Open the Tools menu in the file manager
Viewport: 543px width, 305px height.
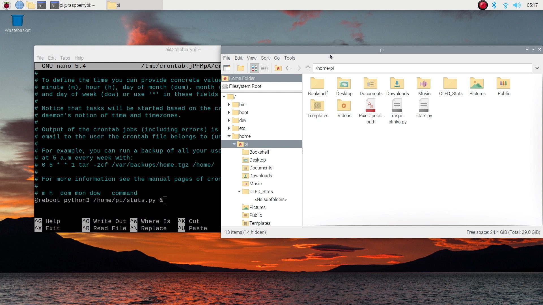click(x=289, y=58)
